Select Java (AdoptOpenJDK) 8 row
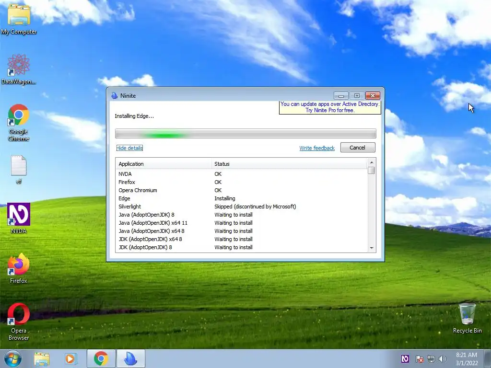The width and height of the screenshot is (491, 368). coord(241,215)
